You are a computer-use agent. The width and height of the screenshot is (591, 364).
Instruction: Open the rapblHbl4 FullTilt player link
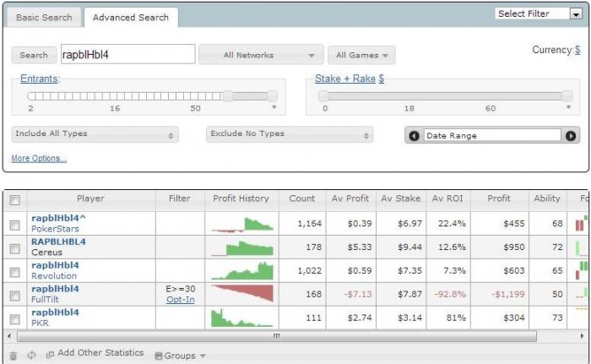click(x=55, y=289)
